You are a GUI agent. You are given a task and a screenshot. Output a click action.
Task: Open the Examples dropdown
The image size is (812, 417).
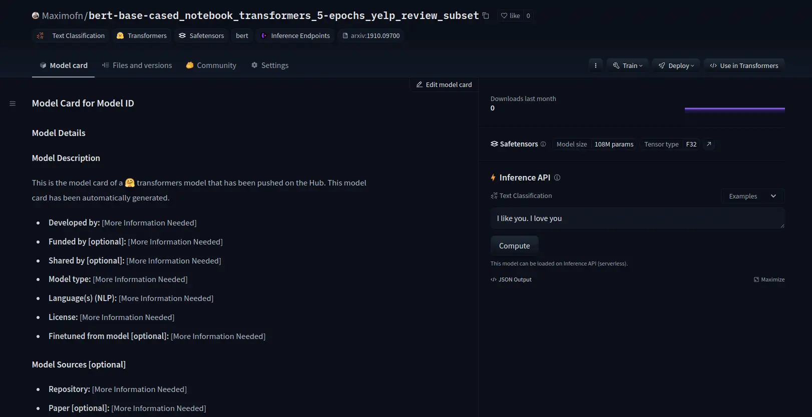click(x=752, y=196)
